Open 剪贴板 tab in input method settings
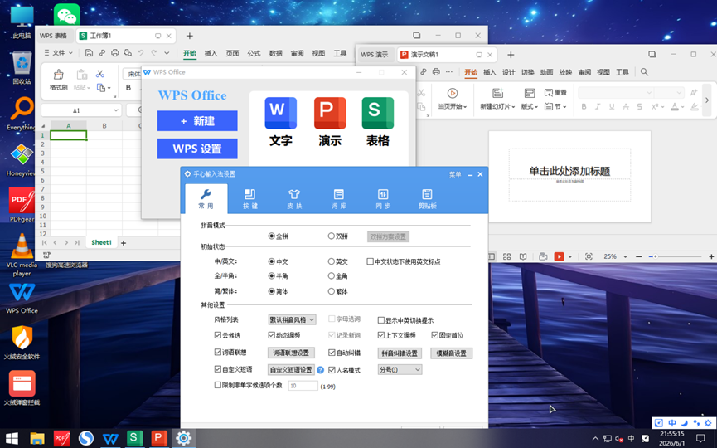 427,199
